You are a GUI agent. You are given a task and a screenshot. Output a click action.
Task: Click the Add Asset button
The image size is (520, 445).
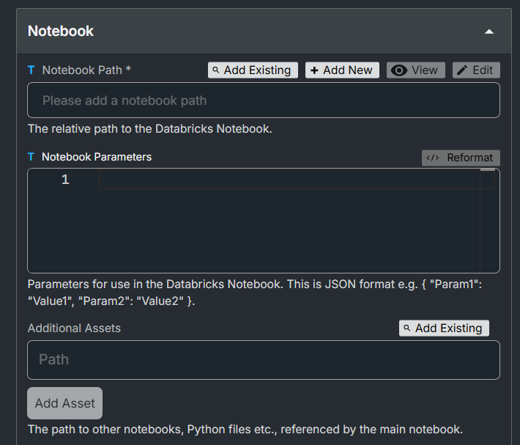[65, 403]
